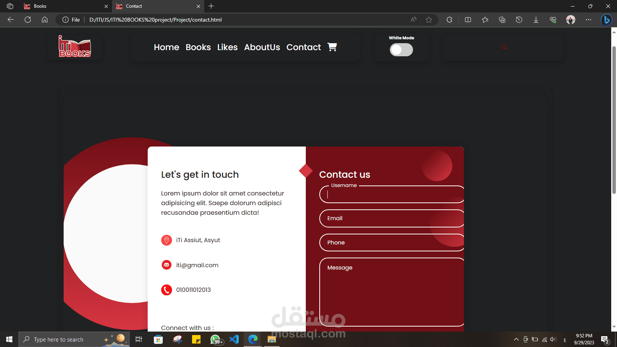Screen dimensions: 617x347
Task: Click the location pin icon
Action: point(167,240)
